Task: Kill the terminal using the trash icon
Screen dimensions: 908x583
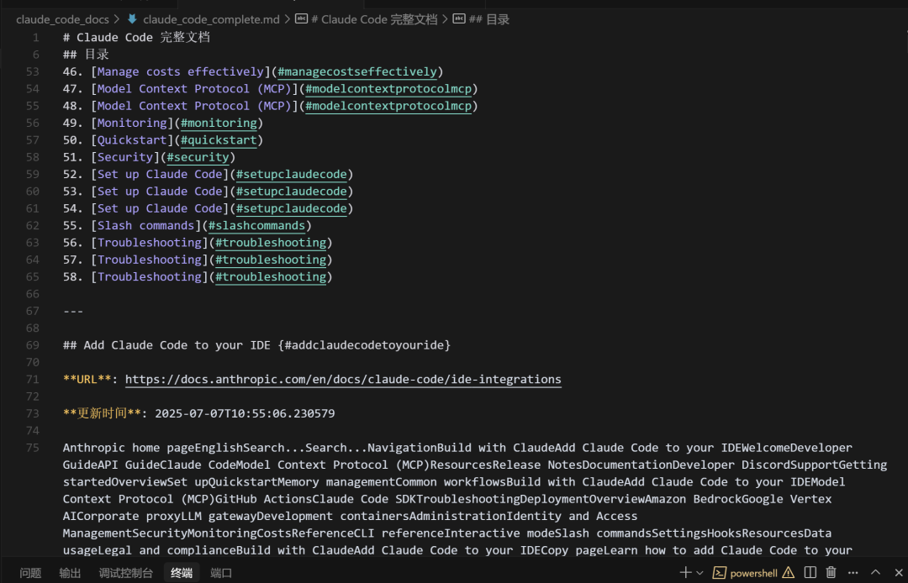Action: [831, 573]
